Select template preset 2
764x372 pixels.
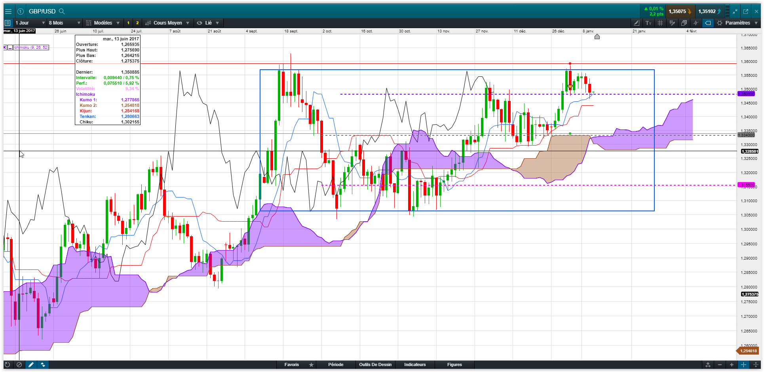click(137, 23)
